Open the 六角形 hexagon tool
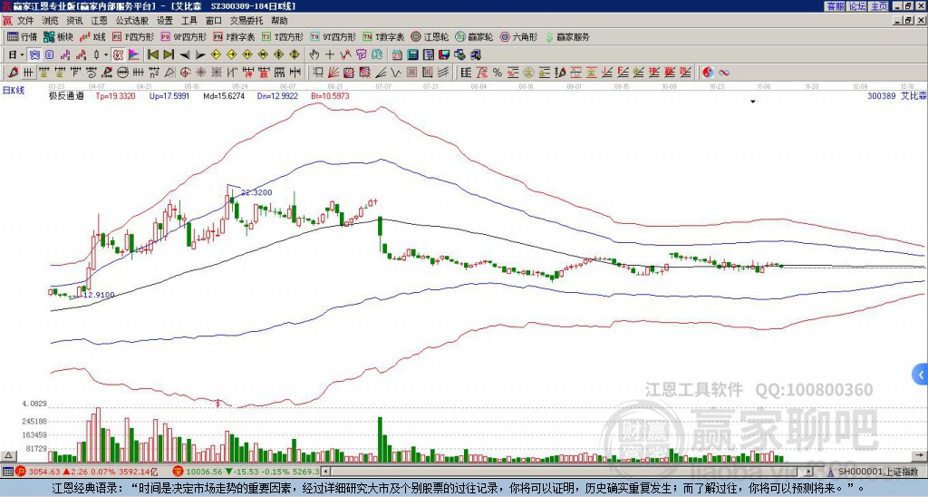 tap(519, 36)
